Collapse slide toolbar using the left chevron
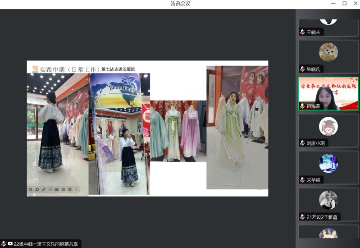 pyautogui.click(x=77, y=189)
